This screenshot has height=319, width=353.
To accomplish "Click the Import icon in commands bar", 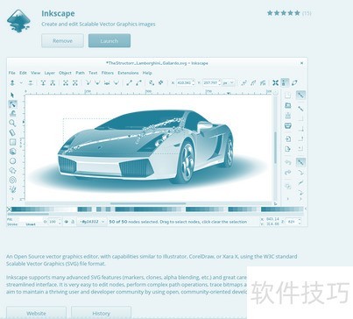I will tap(288, 138).
